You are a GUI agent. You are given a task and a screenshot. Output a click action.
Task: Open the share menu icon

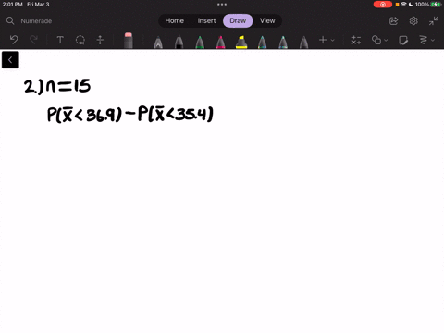(x=393, y=21)
